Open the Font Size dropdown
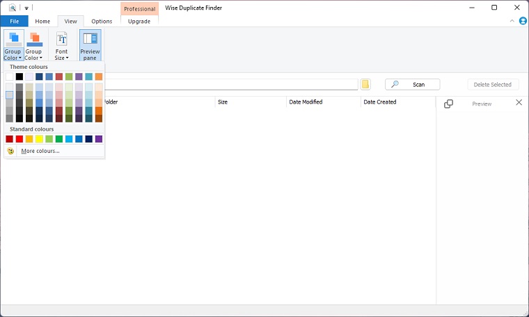The width and height of the screenshot is (529, 317). [61, 45]
